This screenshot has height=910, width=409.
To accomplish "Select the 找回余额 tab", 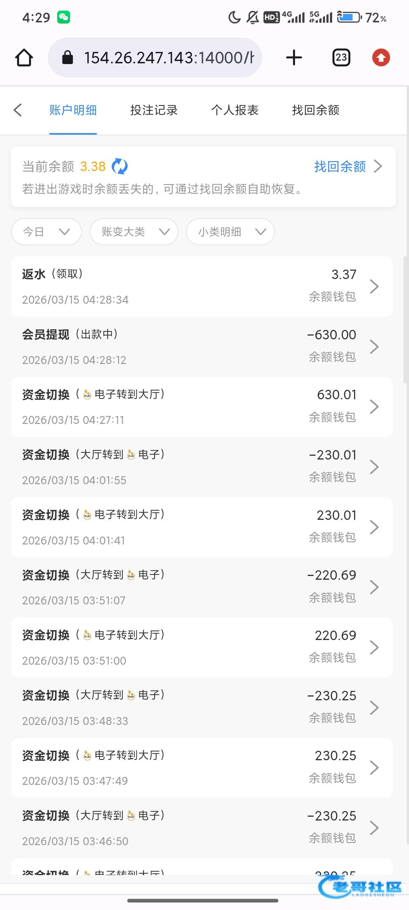I will [x=315, y=110].
